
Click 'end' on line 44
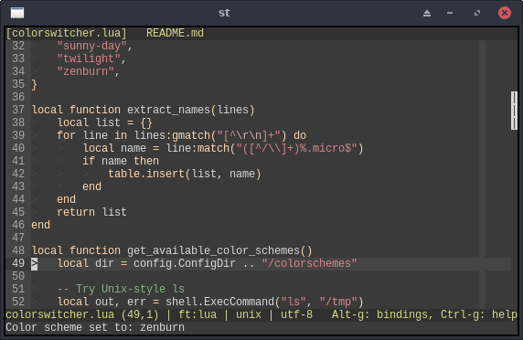pos(67,199)
